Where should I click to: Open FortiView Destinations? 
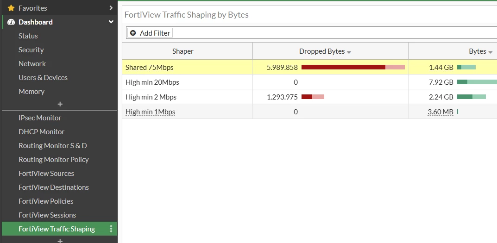click(x=54, y=187)
